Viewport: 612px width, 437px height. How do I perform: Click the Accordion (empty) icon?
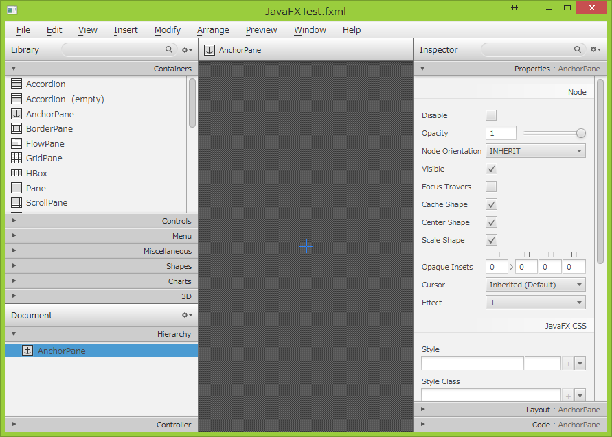click(x=16, y=99)
